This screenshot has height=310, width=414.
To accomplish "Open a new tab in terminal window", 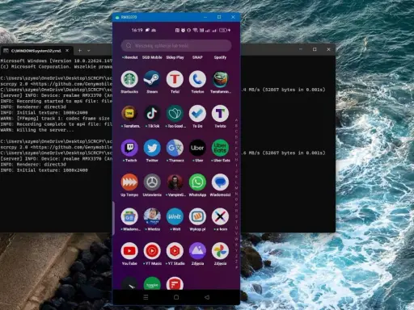I will (80, 50).
